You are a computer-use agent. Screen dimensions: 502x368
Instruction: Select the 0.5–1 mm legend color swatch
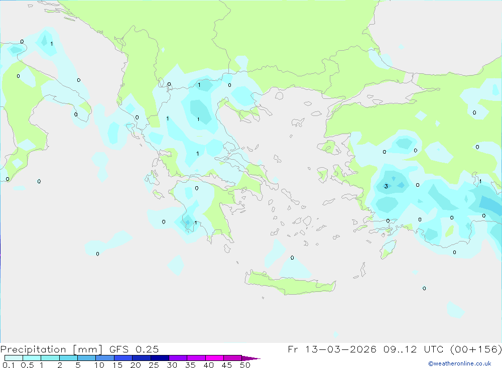point(32,358)
